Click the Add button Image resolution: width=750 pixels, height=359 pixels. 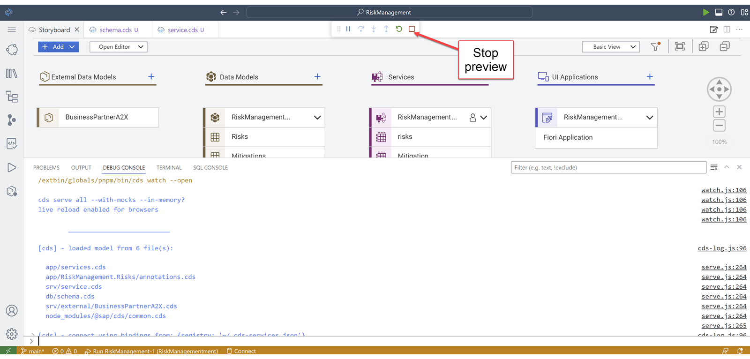tap(58, 47)
